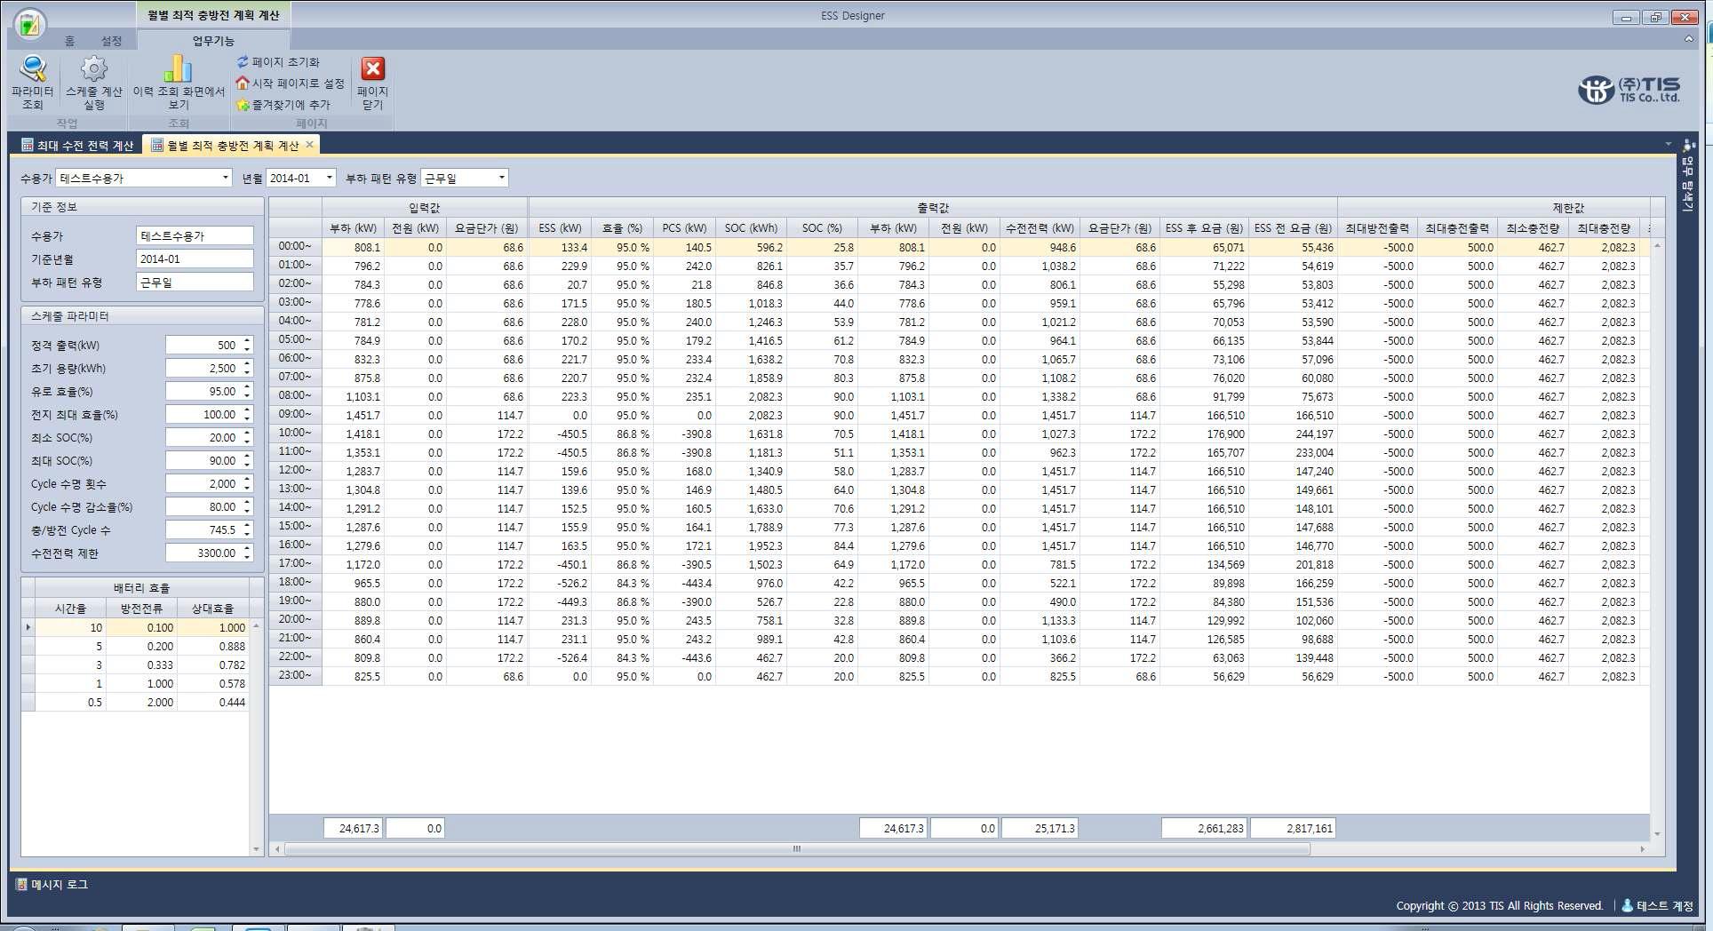Image resolution: width=1713 pixels, height=931 pixels.
Task: Click 배터리 효율 table scrollbar up arrow
Action: point(256,626)
